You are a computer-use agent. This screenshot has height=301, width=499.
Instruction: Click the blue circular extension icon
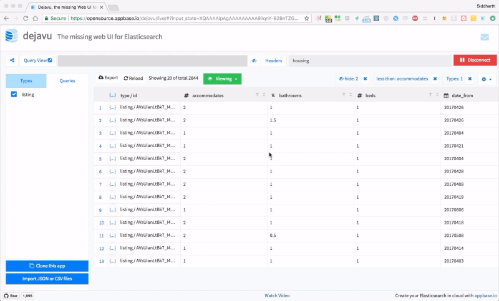[395, 19]
